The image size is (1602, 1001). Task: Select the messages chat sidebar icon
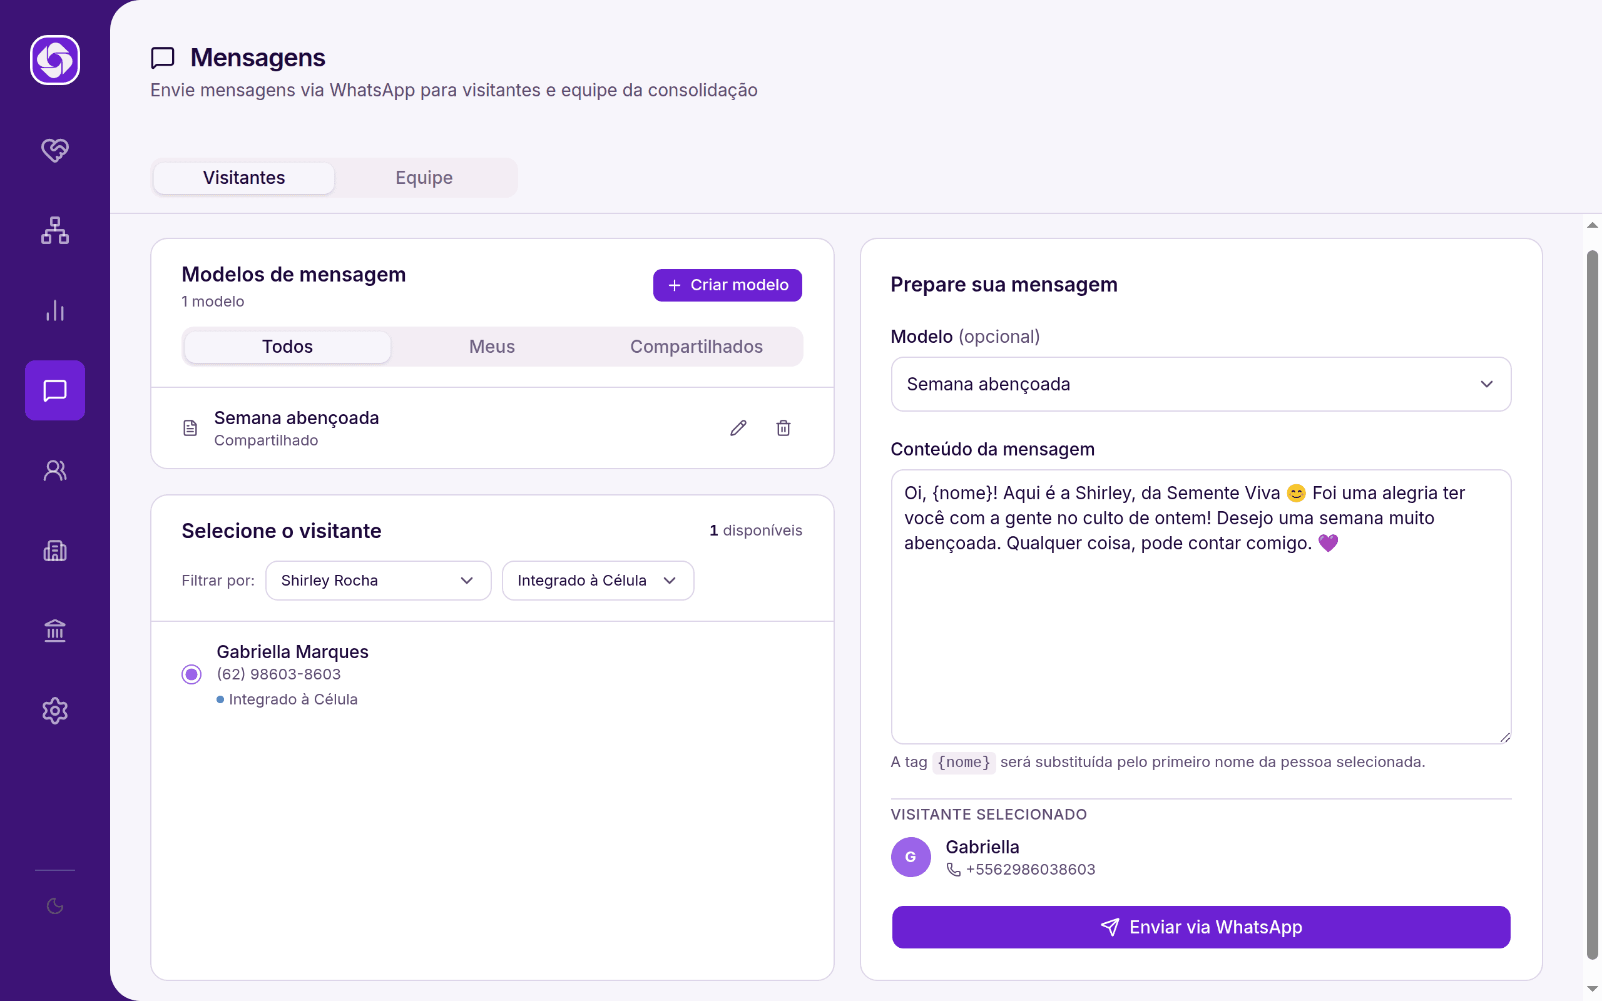pos(55,390)
